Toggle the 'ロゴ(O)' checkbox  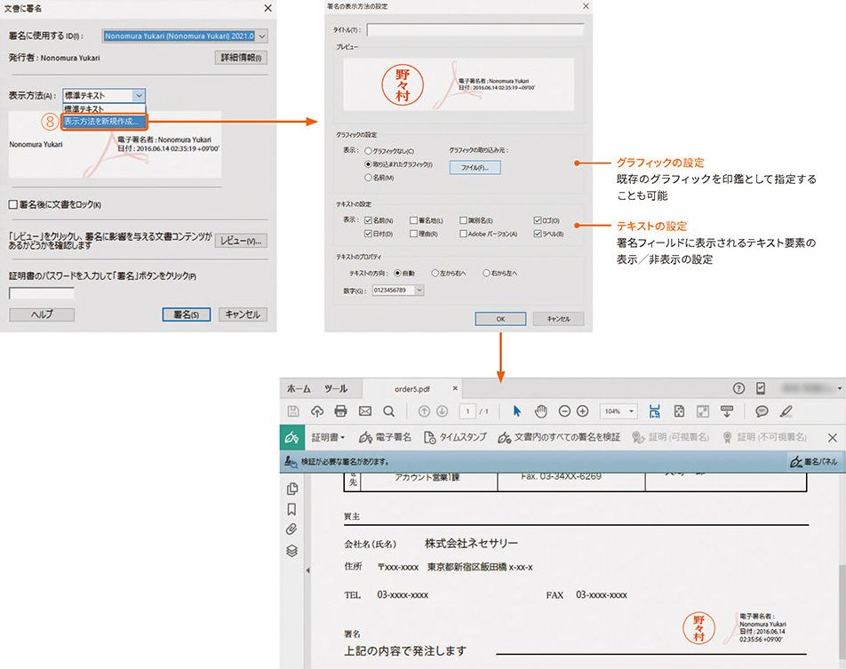(538, 220)
